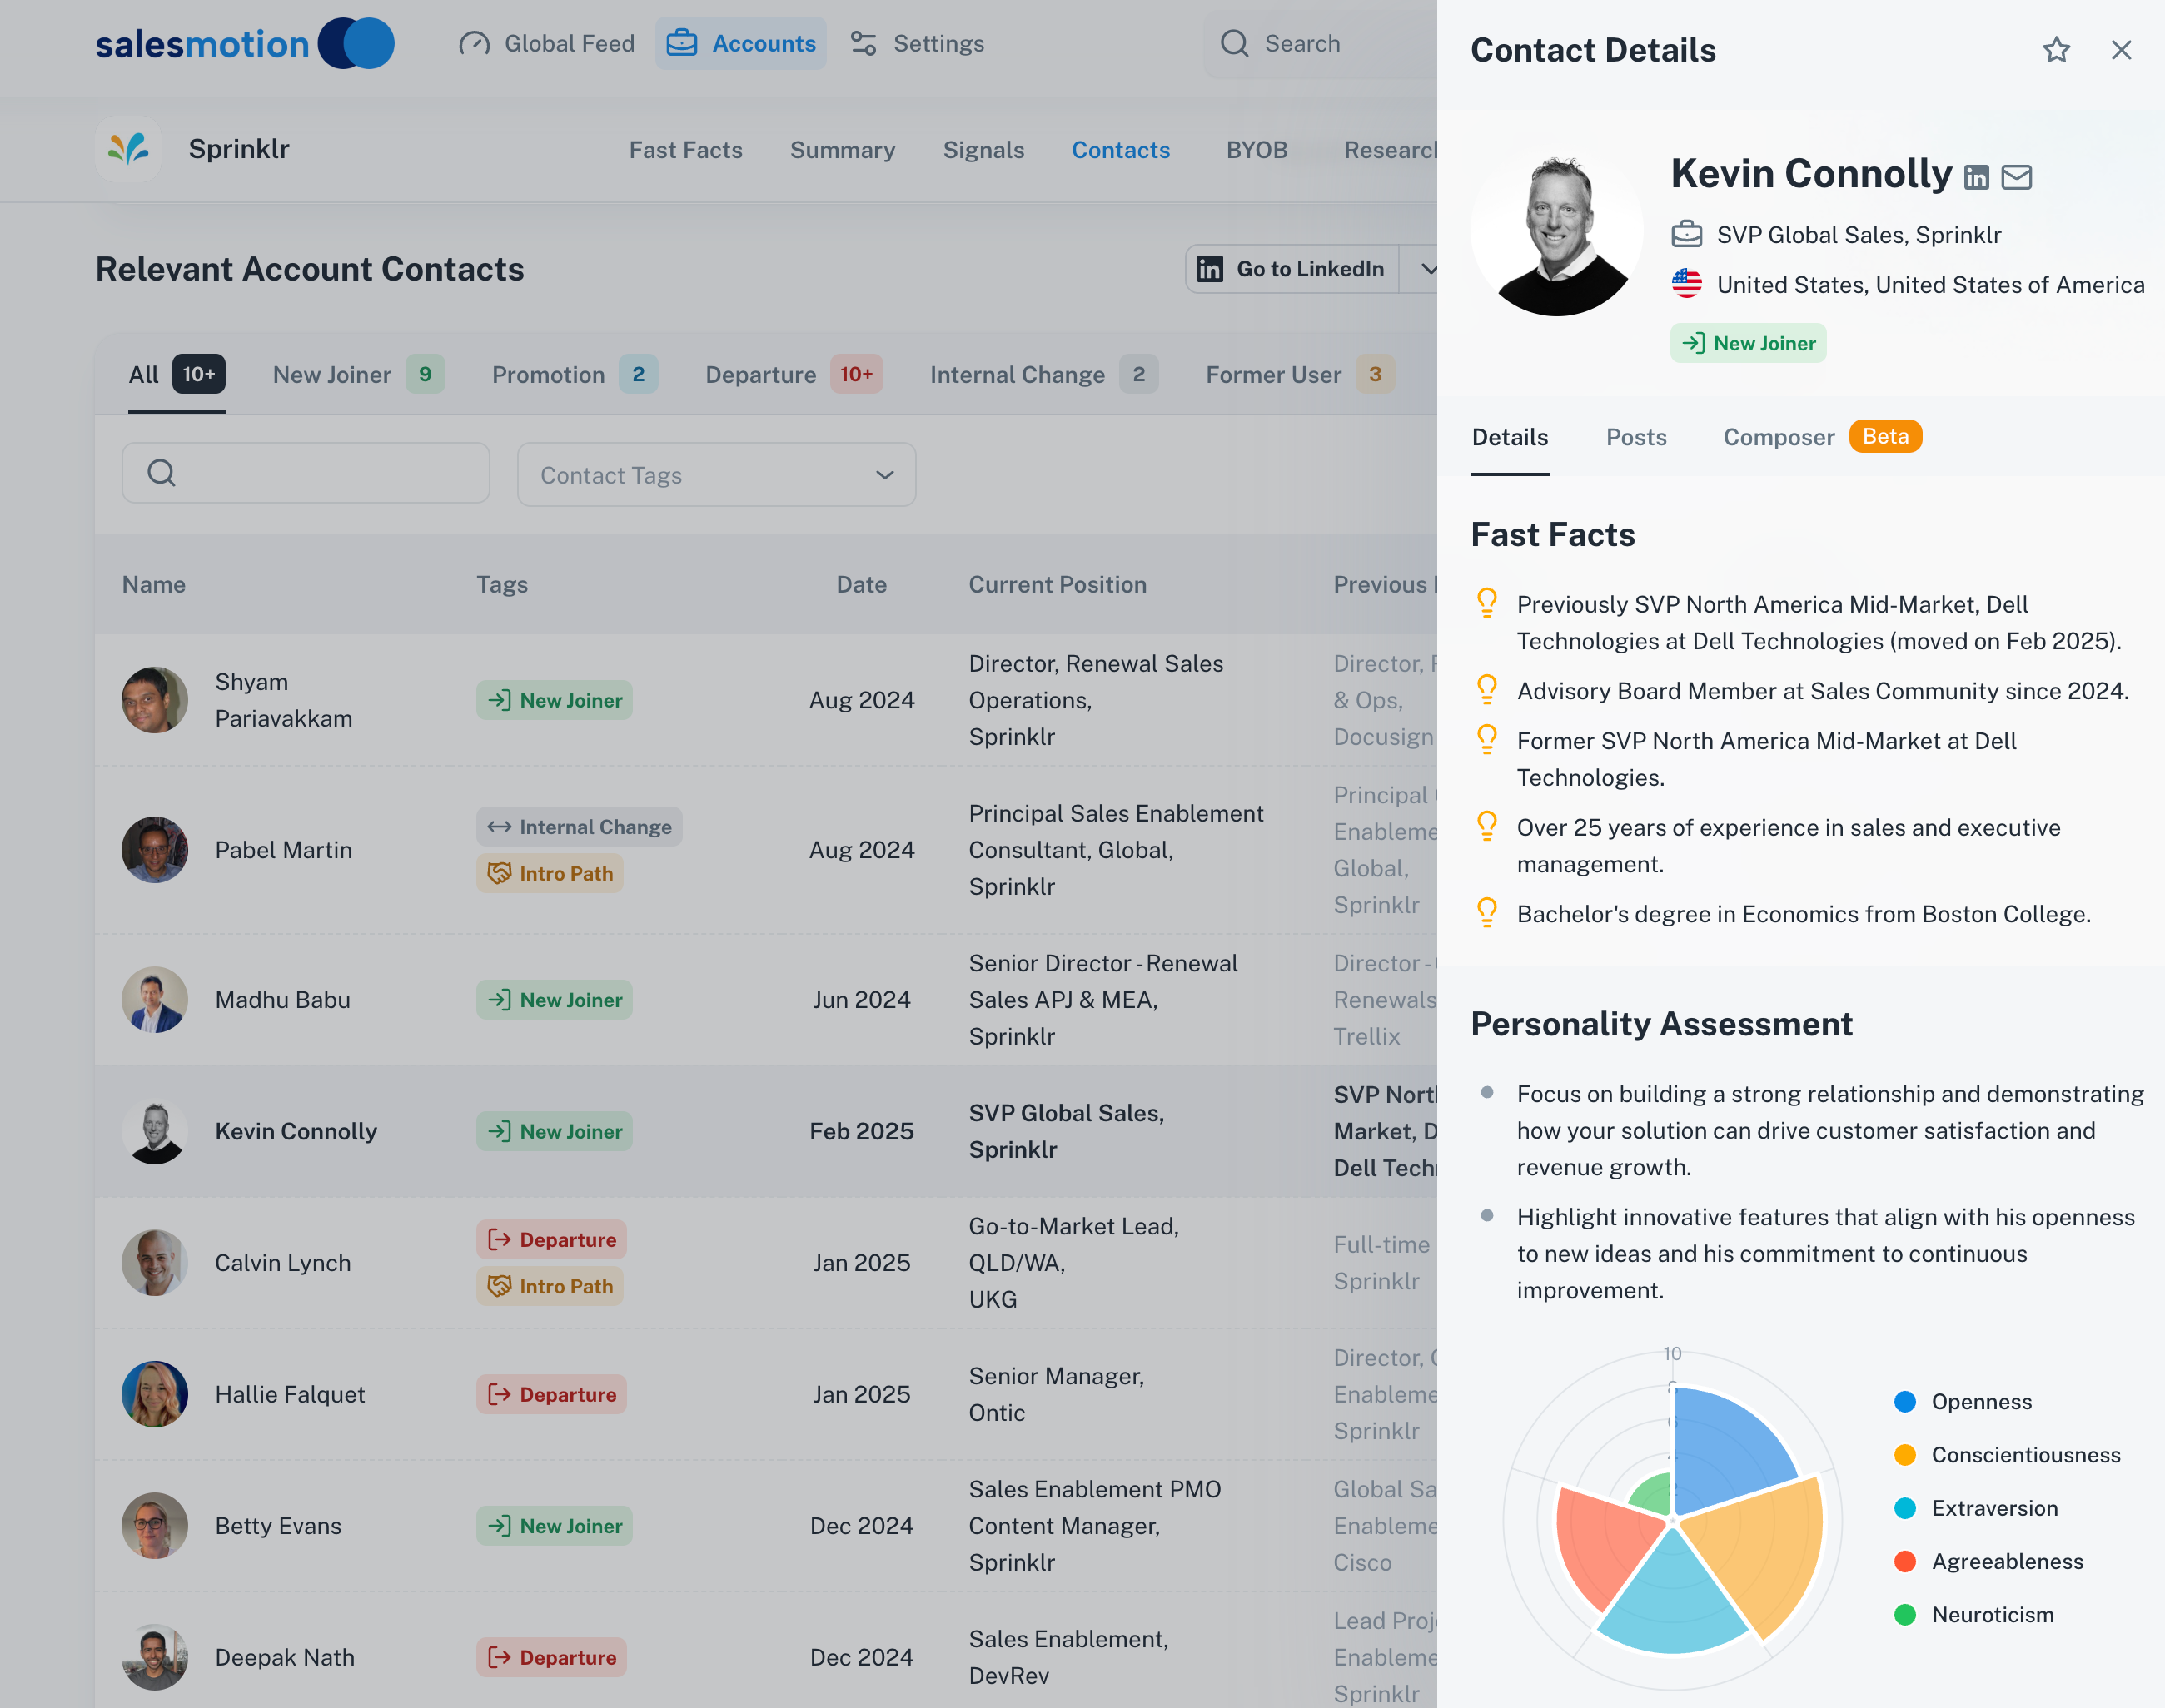
Task: Open Betty Evans contact name
Action: click(x=278, y=1526)
